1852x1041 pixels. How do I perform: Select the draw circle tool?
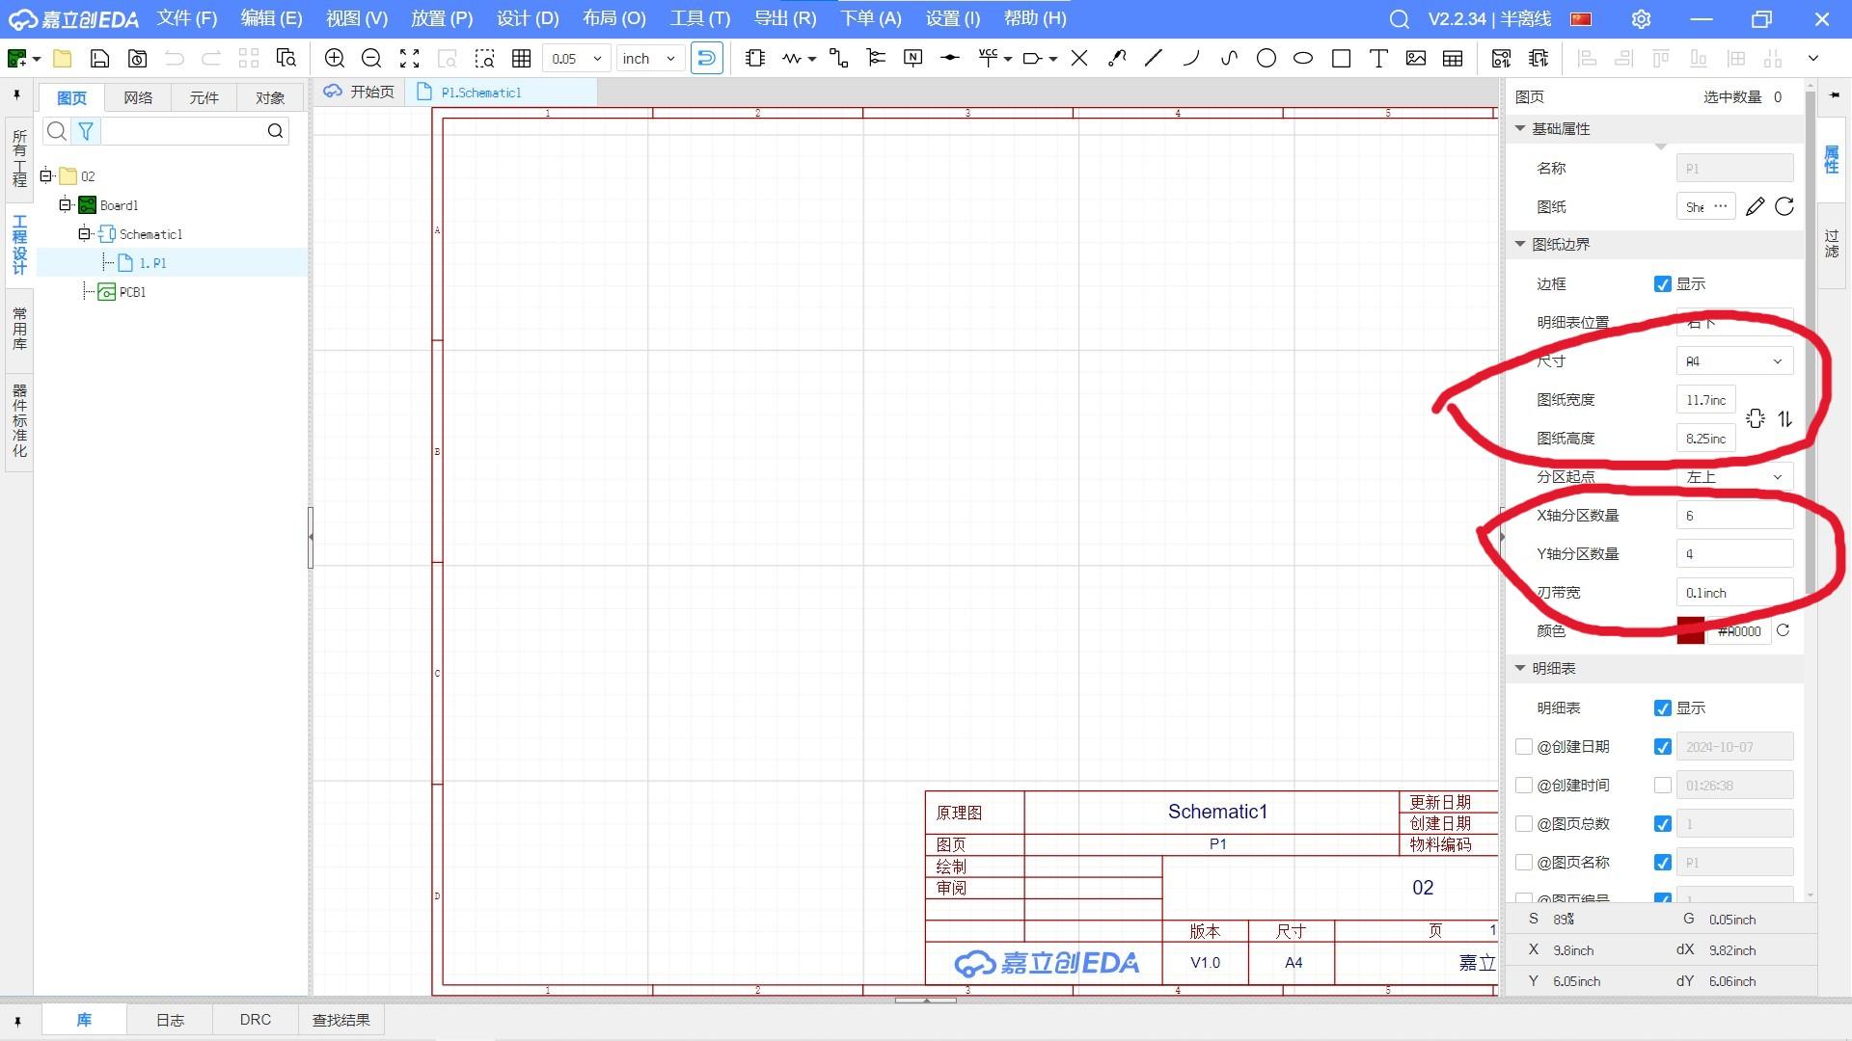click(x=1266, y=59)
